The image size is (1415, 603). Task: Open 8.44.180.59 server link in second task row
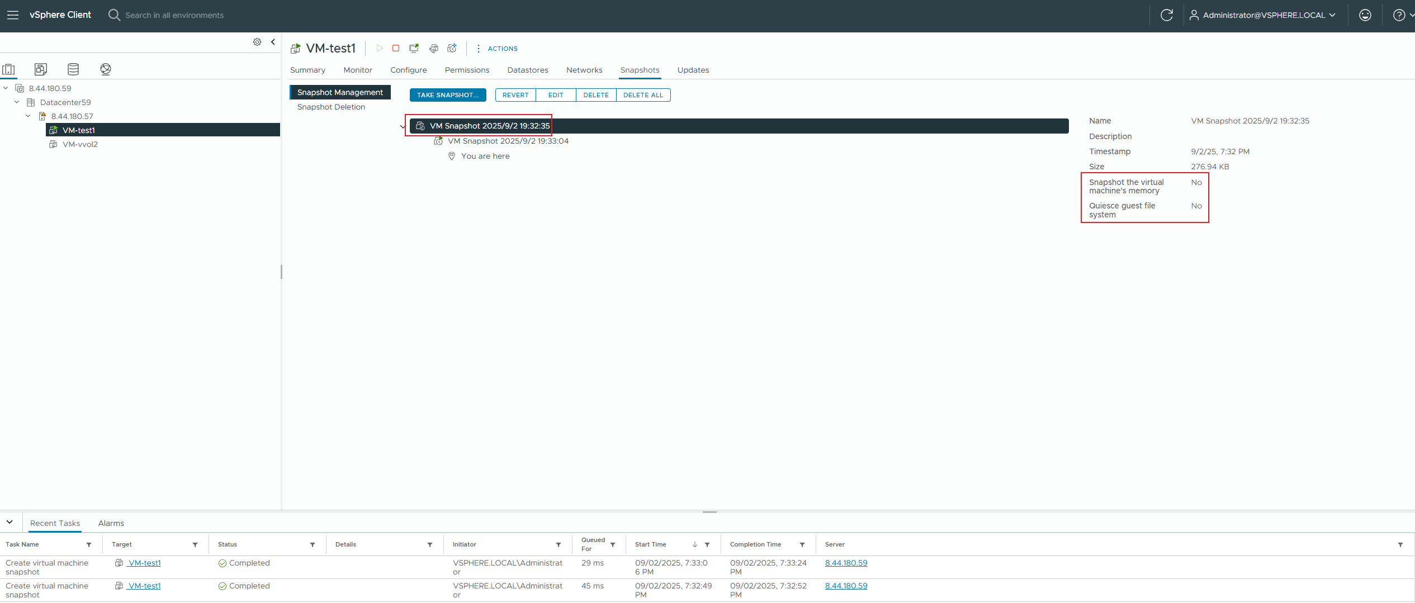coord(846,586)
